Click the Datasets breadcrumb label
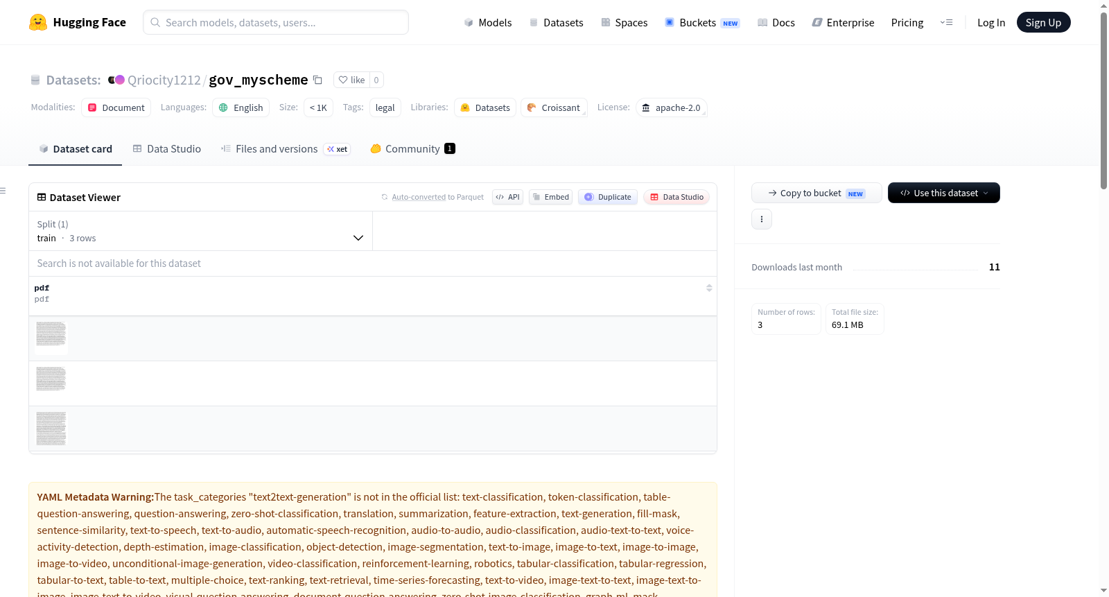Image resolution: width=1109 pixels, height=597 pixels. (73, 80)
